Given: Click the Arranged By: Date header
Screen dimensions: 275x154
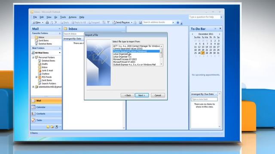Looking at the screenshot, I should [72, 39].
